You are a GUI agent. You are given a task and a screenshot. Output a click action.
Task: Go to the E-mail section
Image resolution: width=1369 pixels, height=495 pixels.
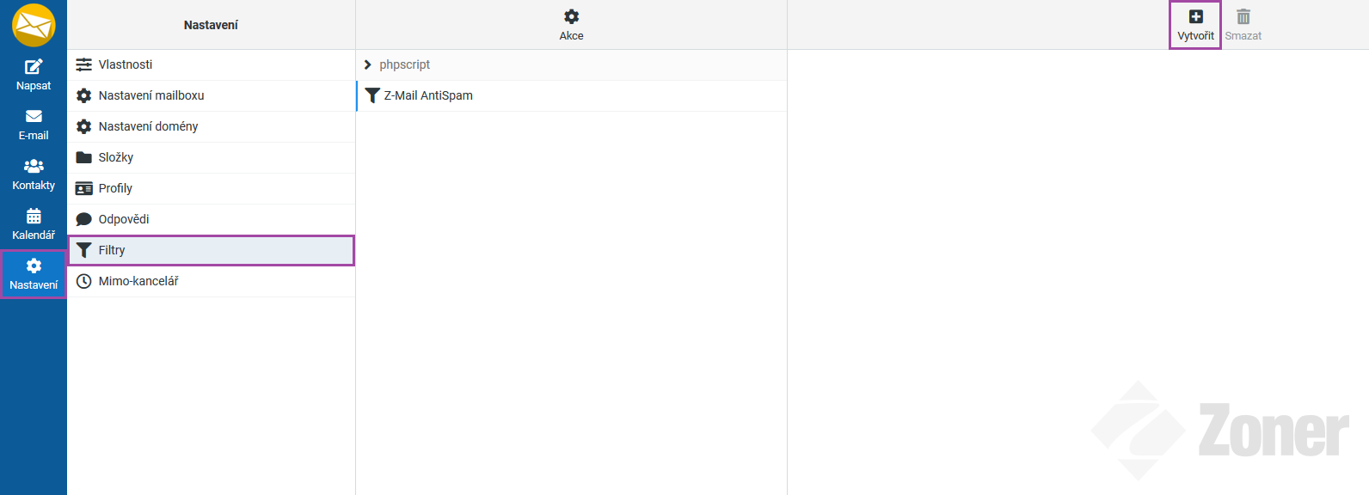click(x=34, y=125)
